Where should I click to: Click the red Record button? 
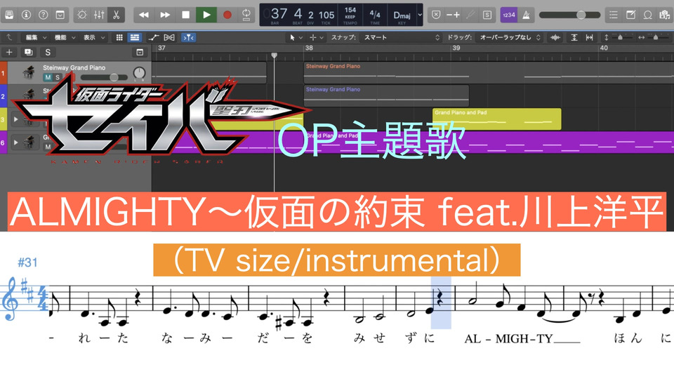point(227,15)
